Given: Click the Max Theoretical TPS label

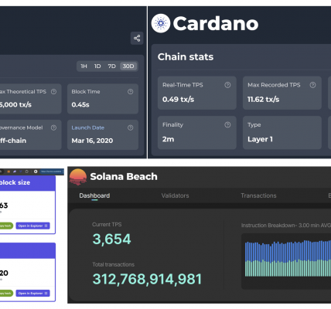Looking at the screenshot, I should [x=23, y=92].
